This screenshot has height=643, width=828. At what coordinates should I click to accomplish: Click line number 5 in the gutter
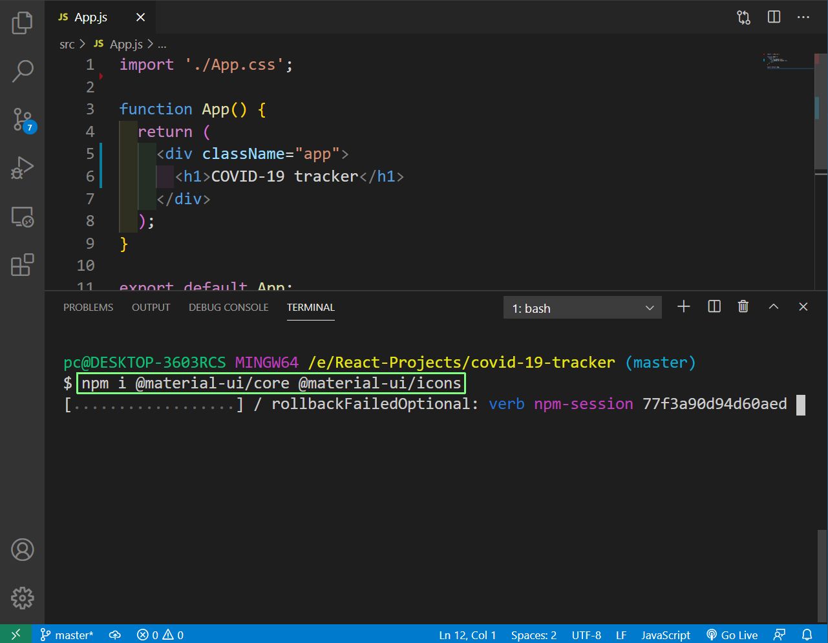(90, 154)
